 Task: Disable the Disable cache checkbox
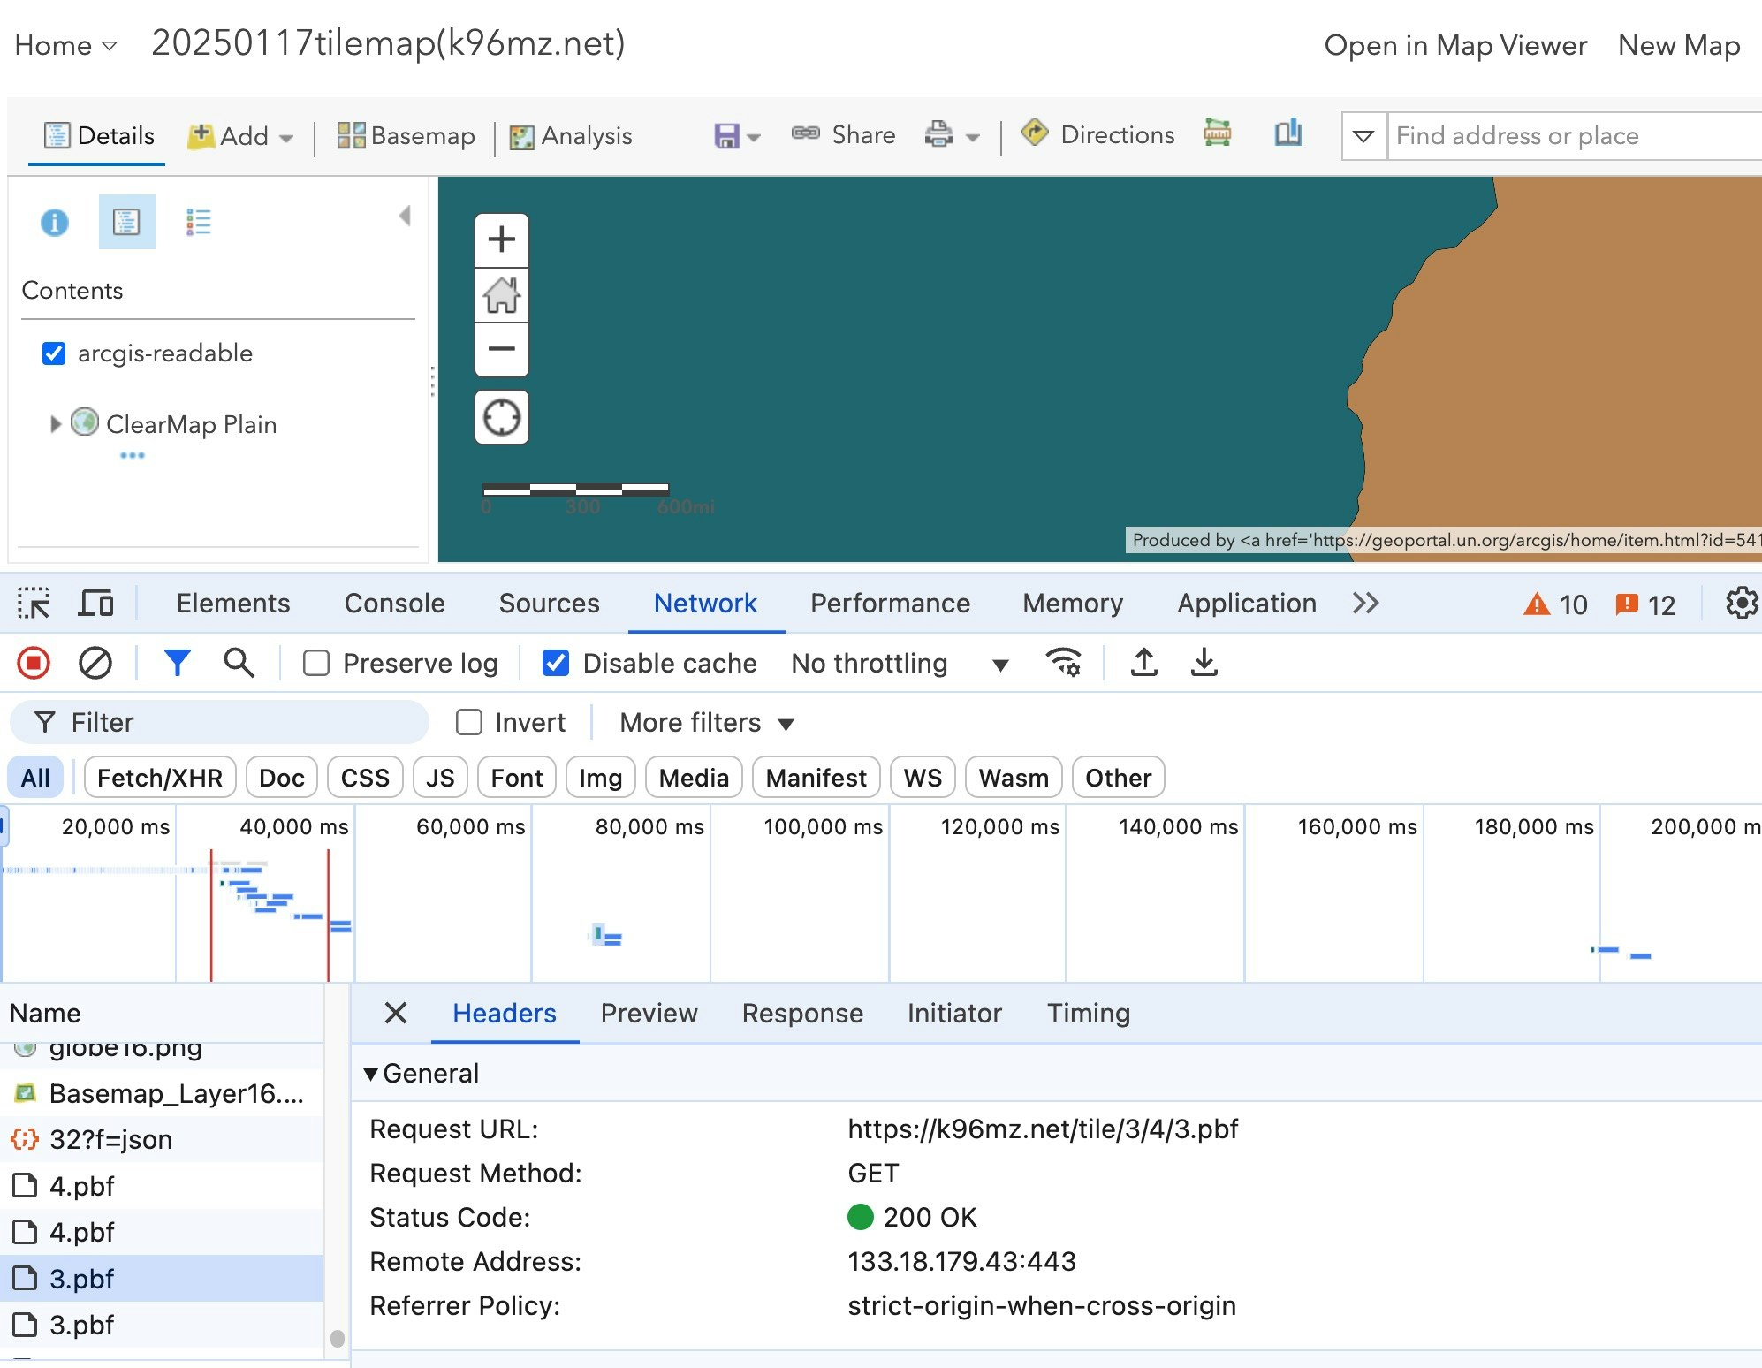click(x=556, y=663)
